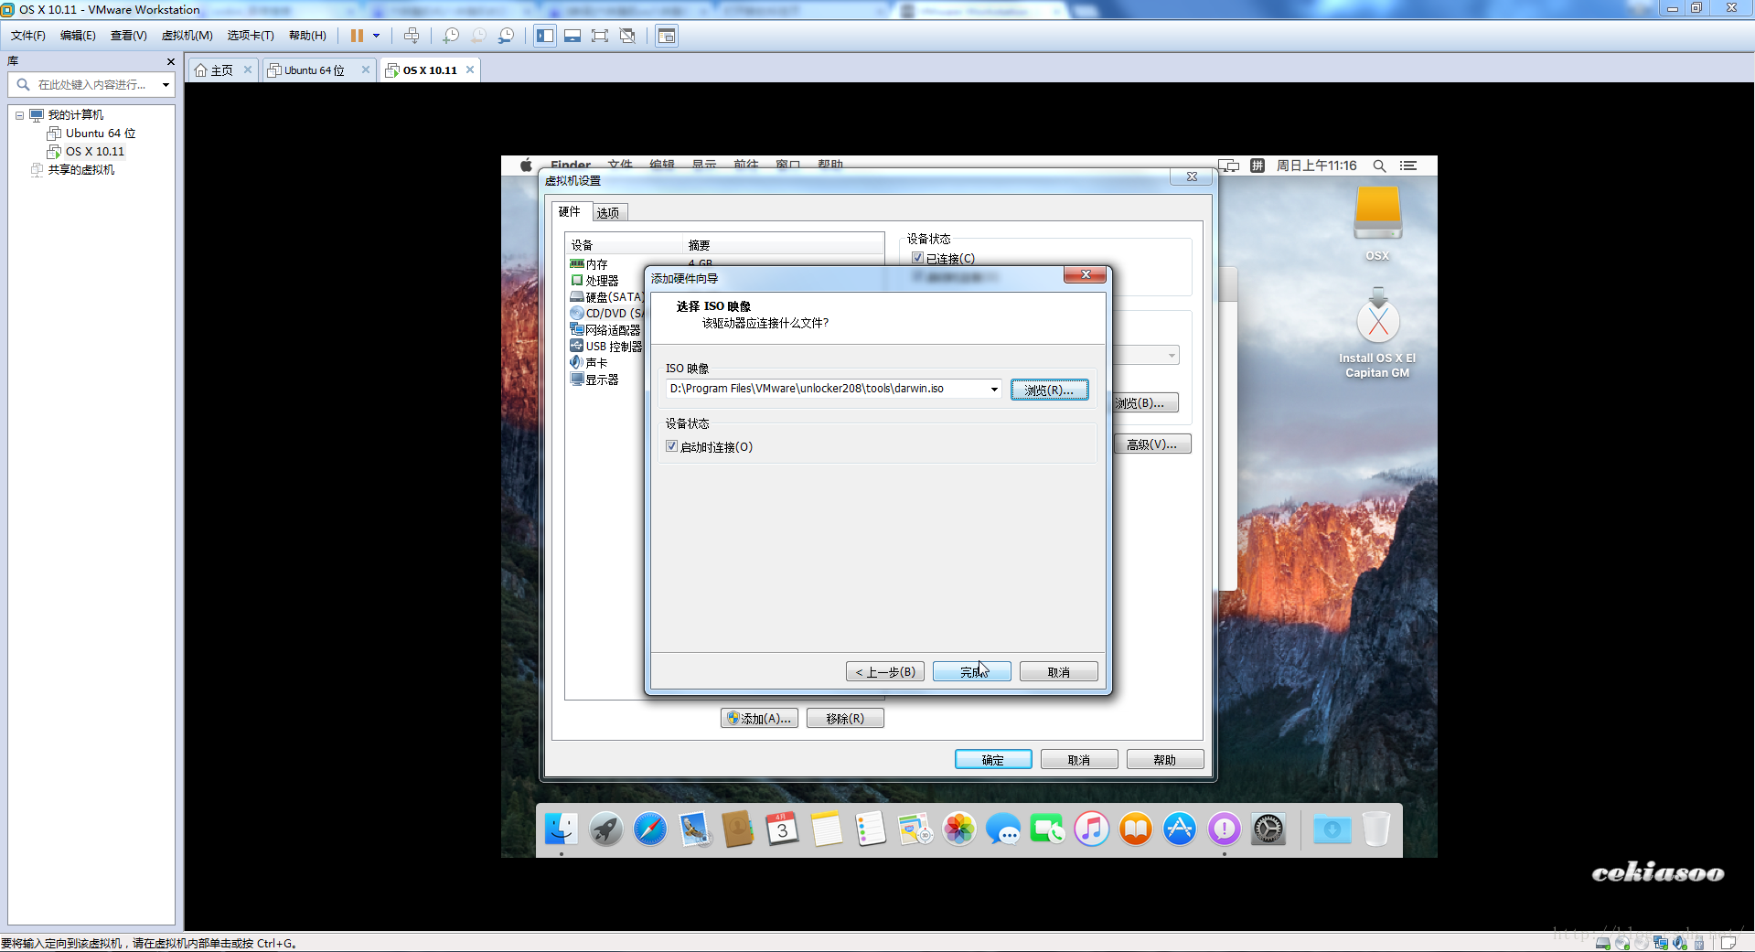Open the Trash in the macOS dock
Viewport: 1755px width, 952px height.
pos(1376,829)
